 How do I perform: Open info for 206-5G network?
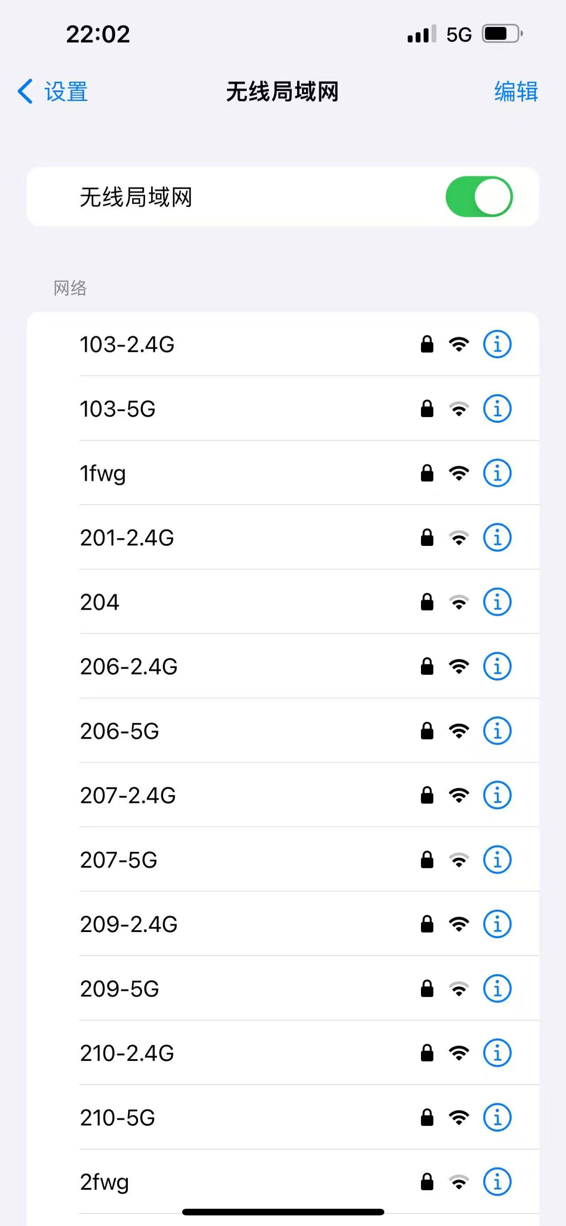pos(497,731)
